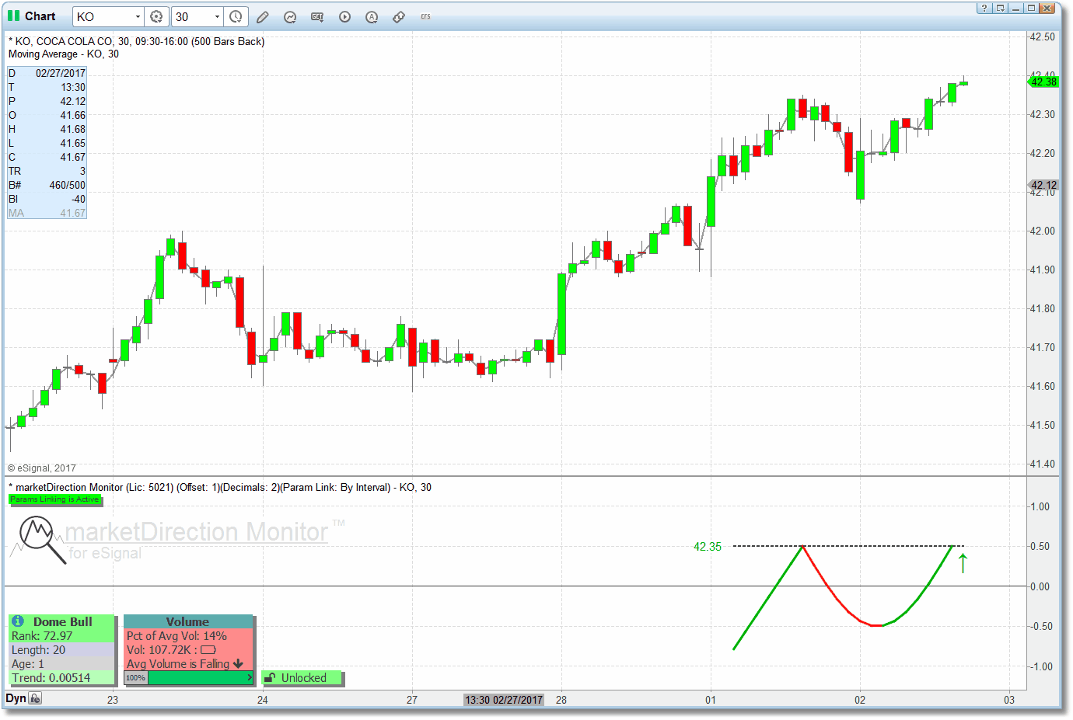Click the Dome Bull info icon

click(18, 621)
